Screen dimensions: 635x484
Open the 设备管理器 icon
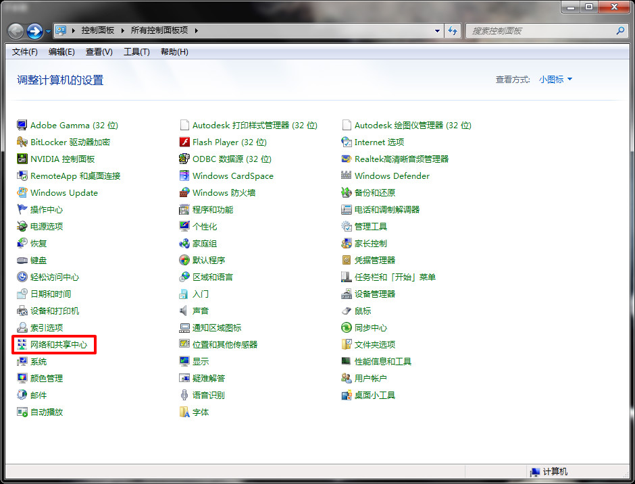(347, 294)
